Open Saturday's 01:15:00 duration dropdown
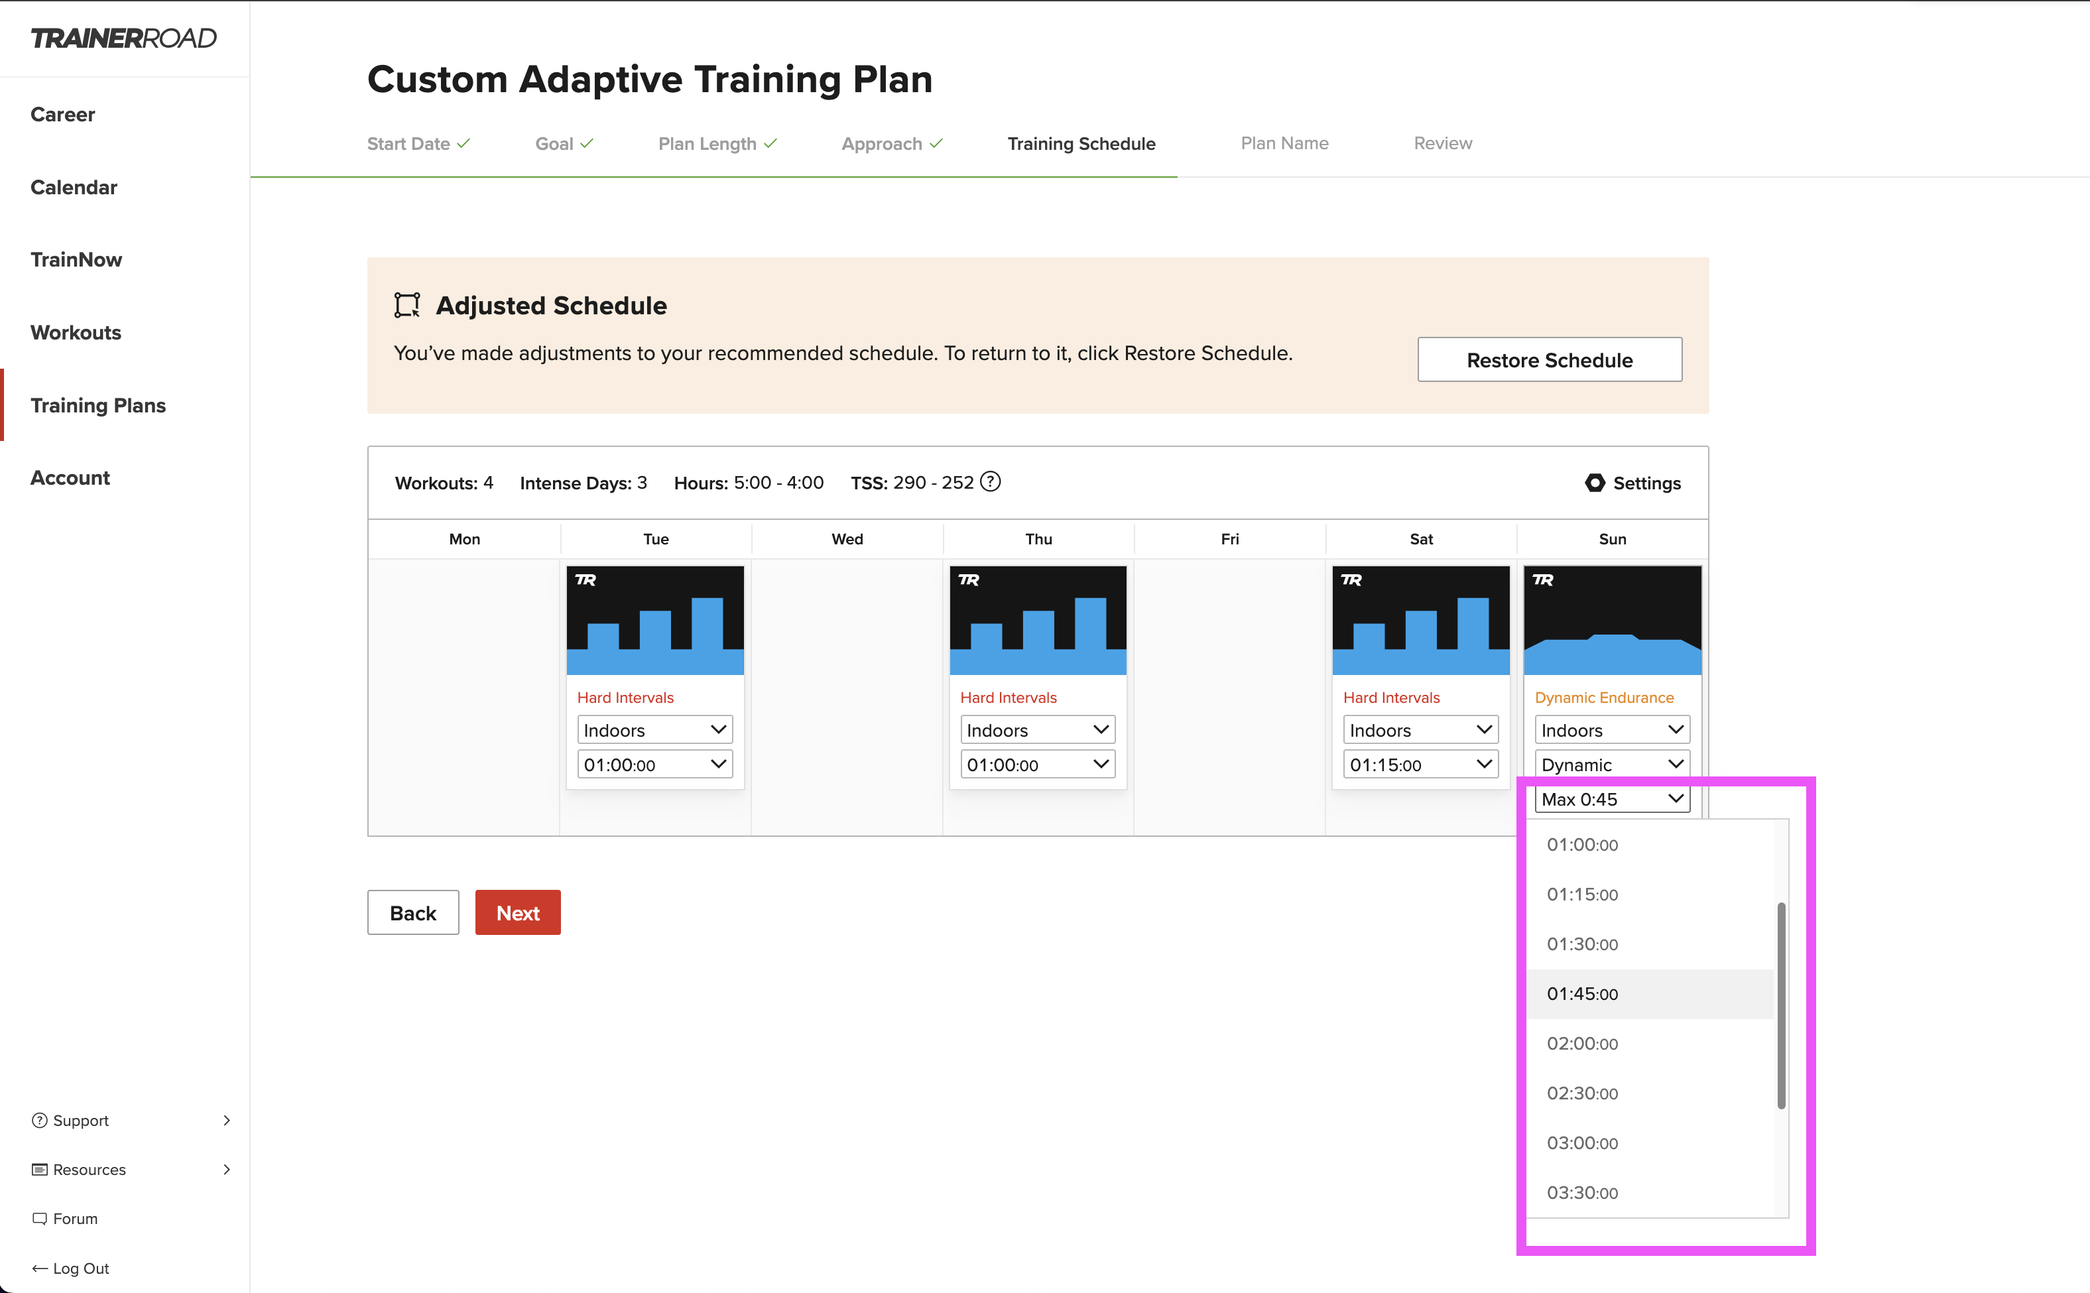The height and width of the screenshot is (1293, 2090). point(1421,764)
